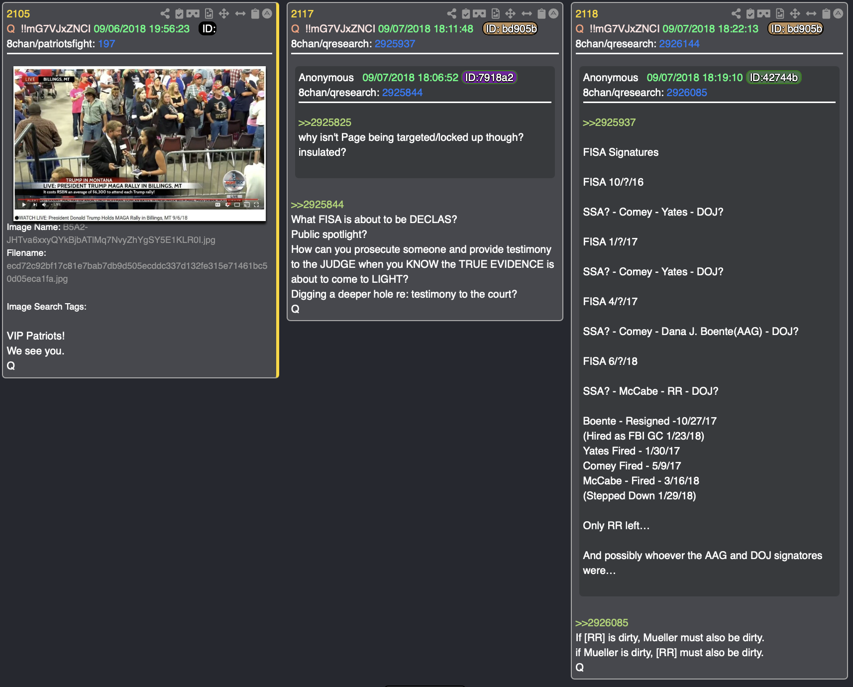Click the VR goggles icon on post 2117
853x687 pixels.
point(480,14)
